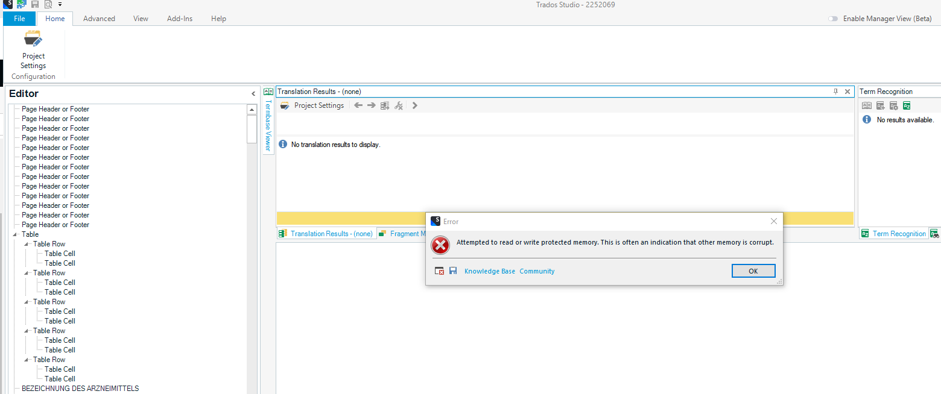The image size is (941, 394).
Task: Collapse the third Table Row node
Action: pos(27,302)
